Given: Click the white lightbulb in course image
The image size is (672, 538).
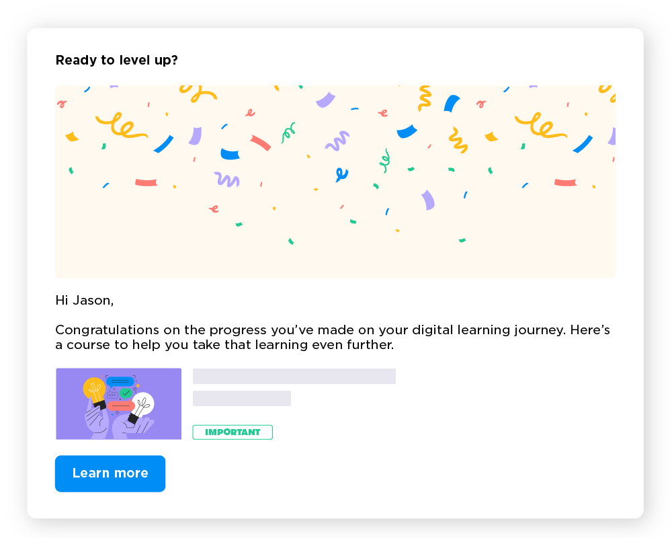Looking at the screenshot, I should [x=143, y=403].
